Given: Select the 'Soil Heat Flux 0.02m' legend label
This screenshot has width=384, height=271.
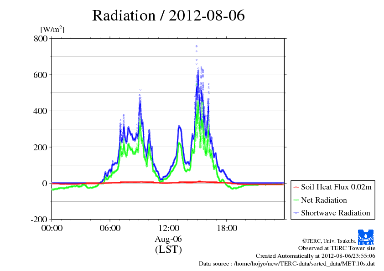Looking at the screenshot, I should 336,187.
